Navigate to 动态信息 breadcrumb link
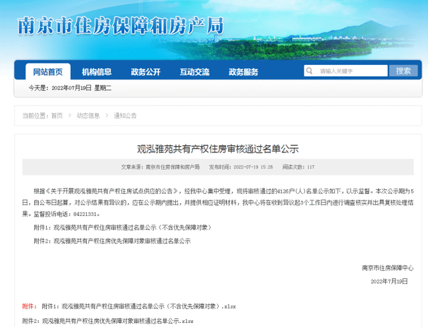 coord(88,116)
